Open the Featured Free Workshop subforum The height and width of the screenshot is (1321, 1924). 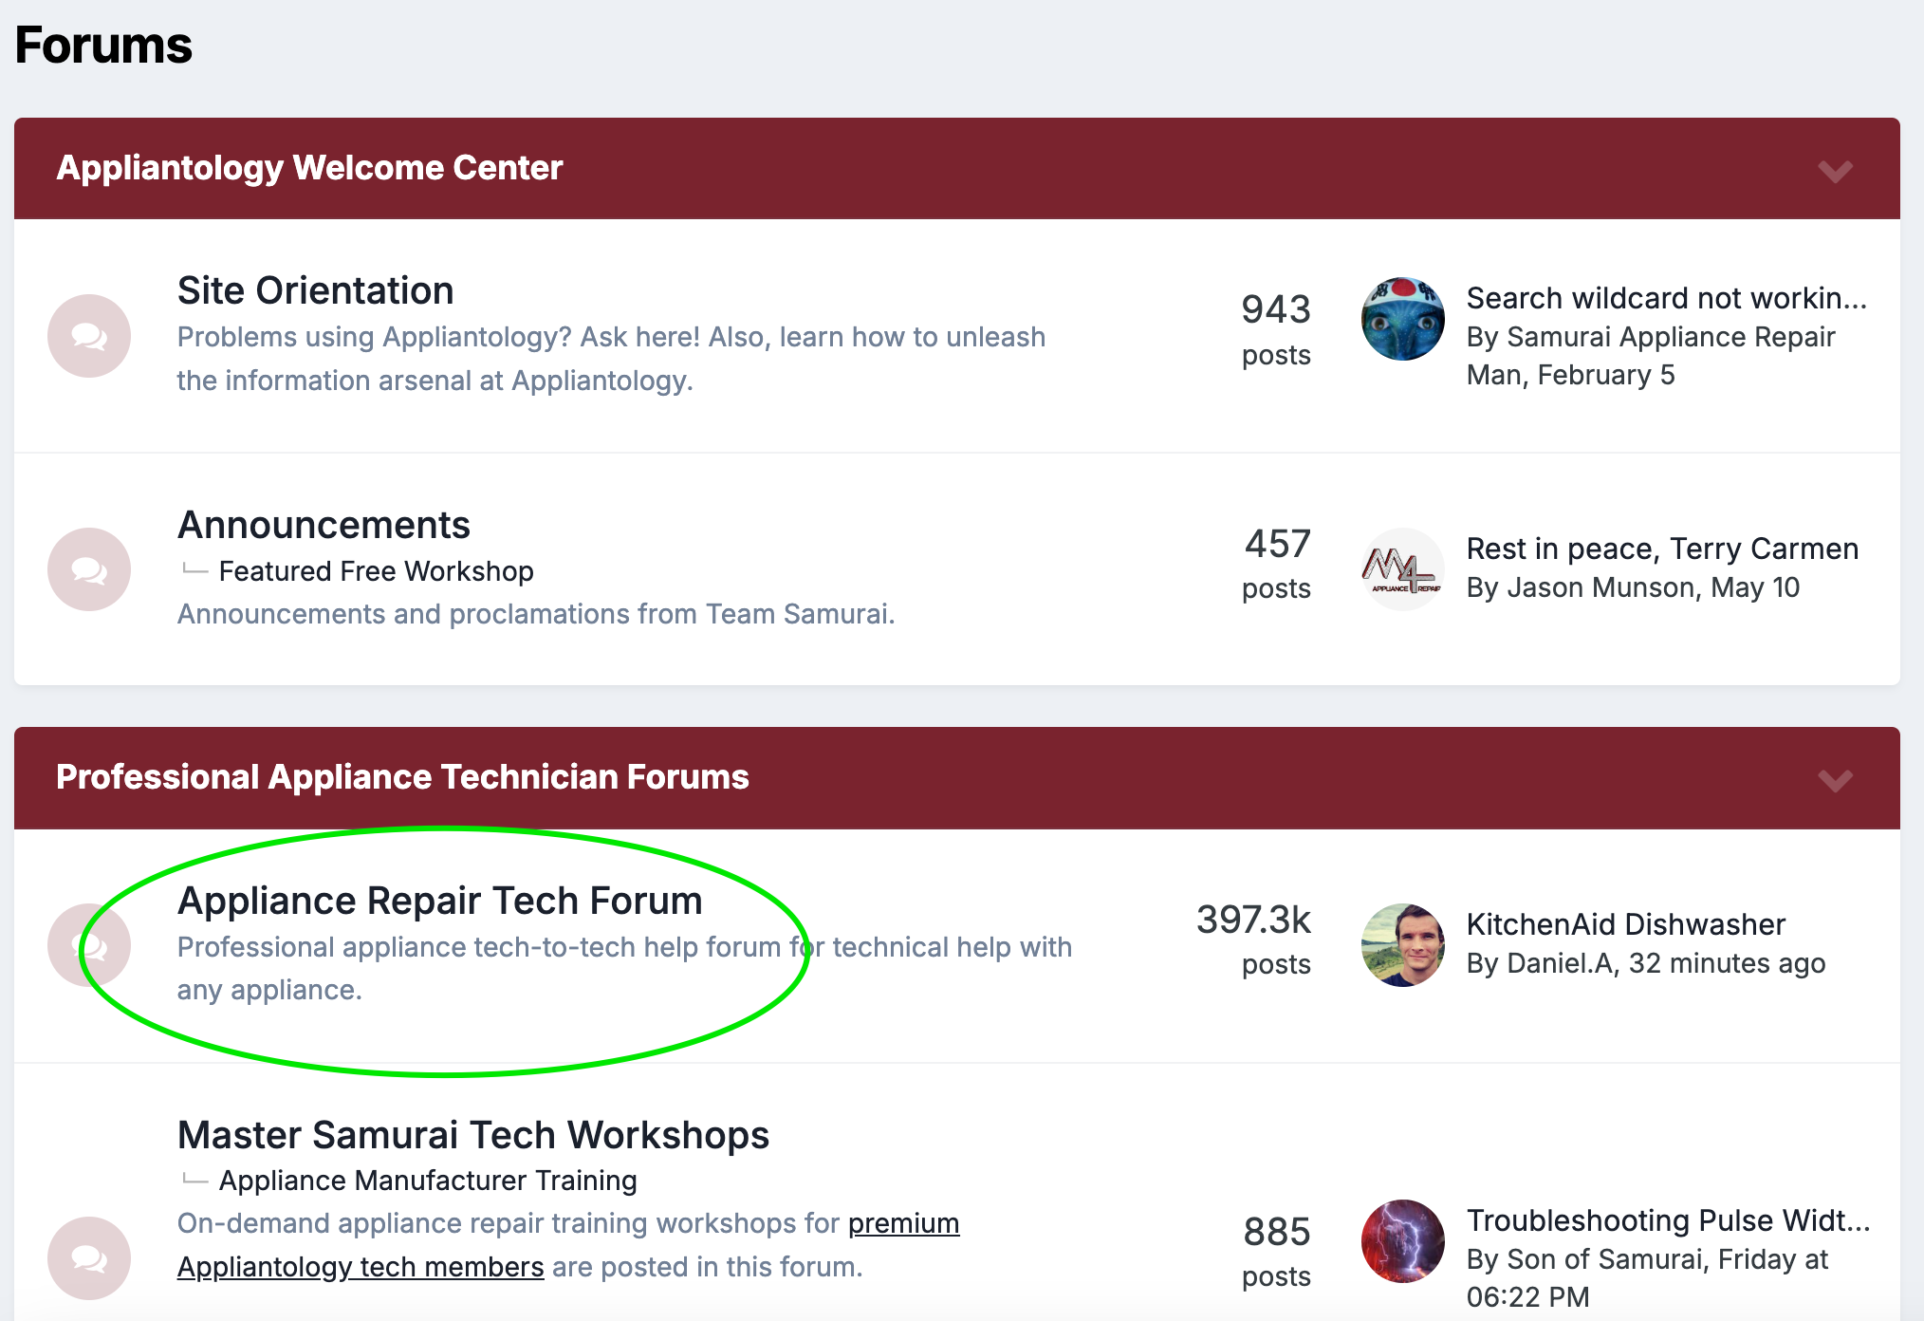(377, 571)
